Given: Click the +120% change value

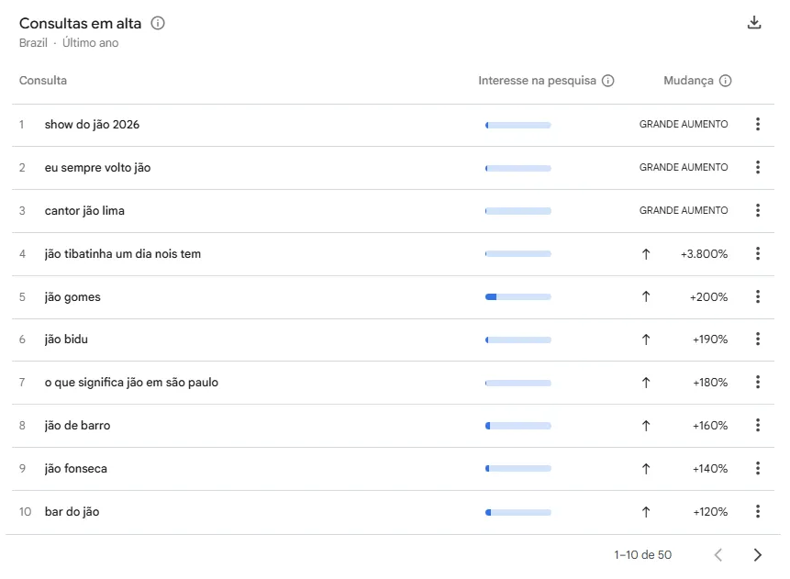Looking at the screenshot, I should pos(710,512).
